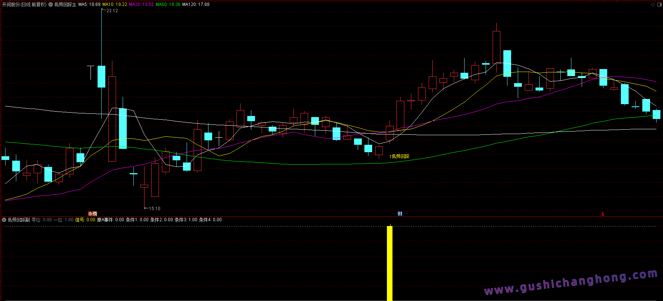The height and width of the screenshot is (301, 663).
Task: Click the yellow signal bar in sub-chart
Action: [390, 263]
